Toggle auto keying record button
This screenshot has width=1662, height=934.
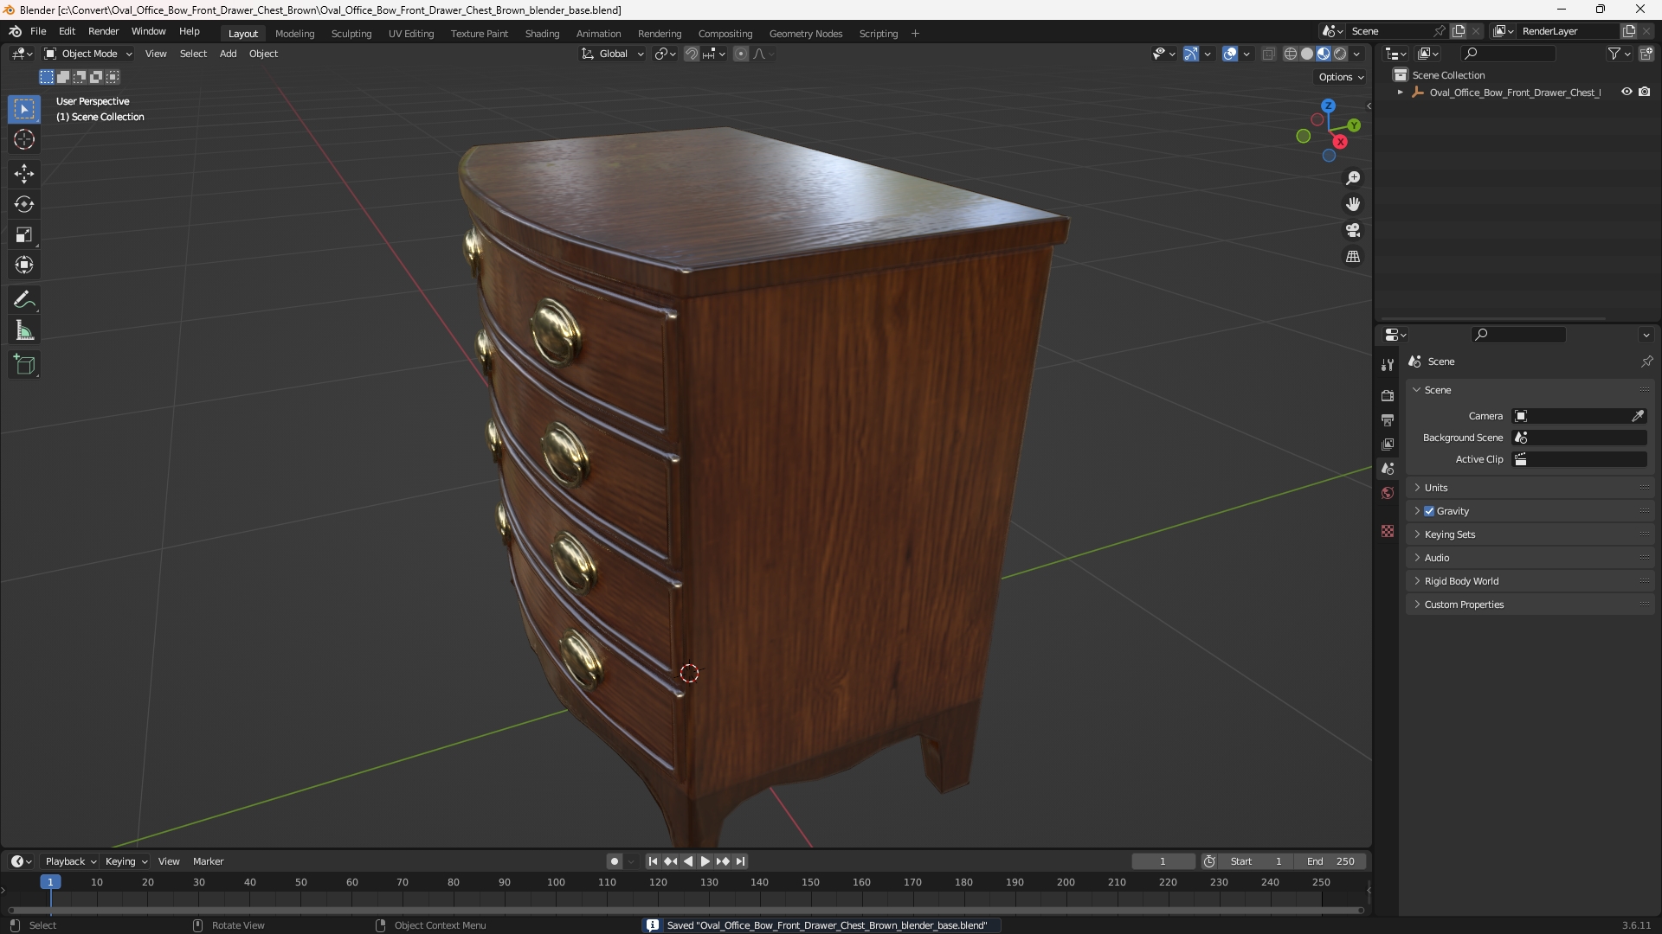click(615, 861)
